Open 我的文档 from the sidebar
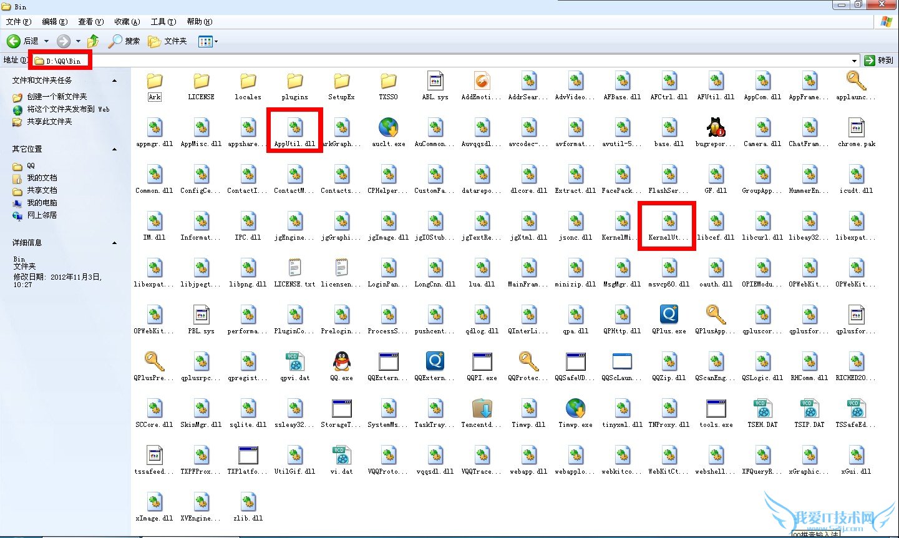 pos(42,178)
